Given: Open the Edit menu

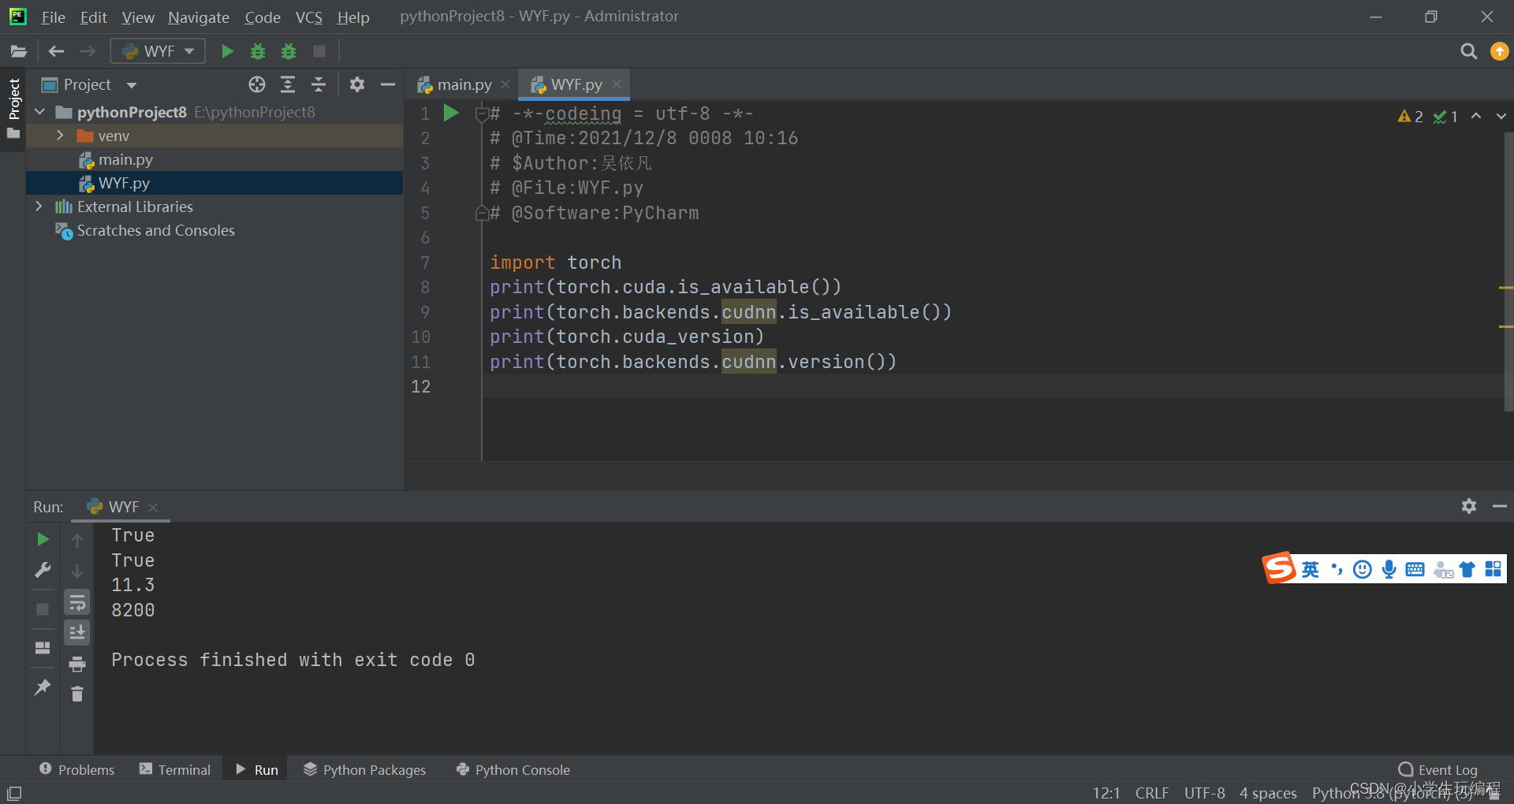Looking at the screenshot, I should tap(93, 17).
